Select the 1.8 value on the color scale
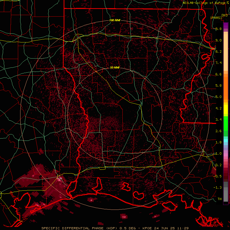Image resolution: width=230 pixels, height=230 pixels. [x=218, y=142]
